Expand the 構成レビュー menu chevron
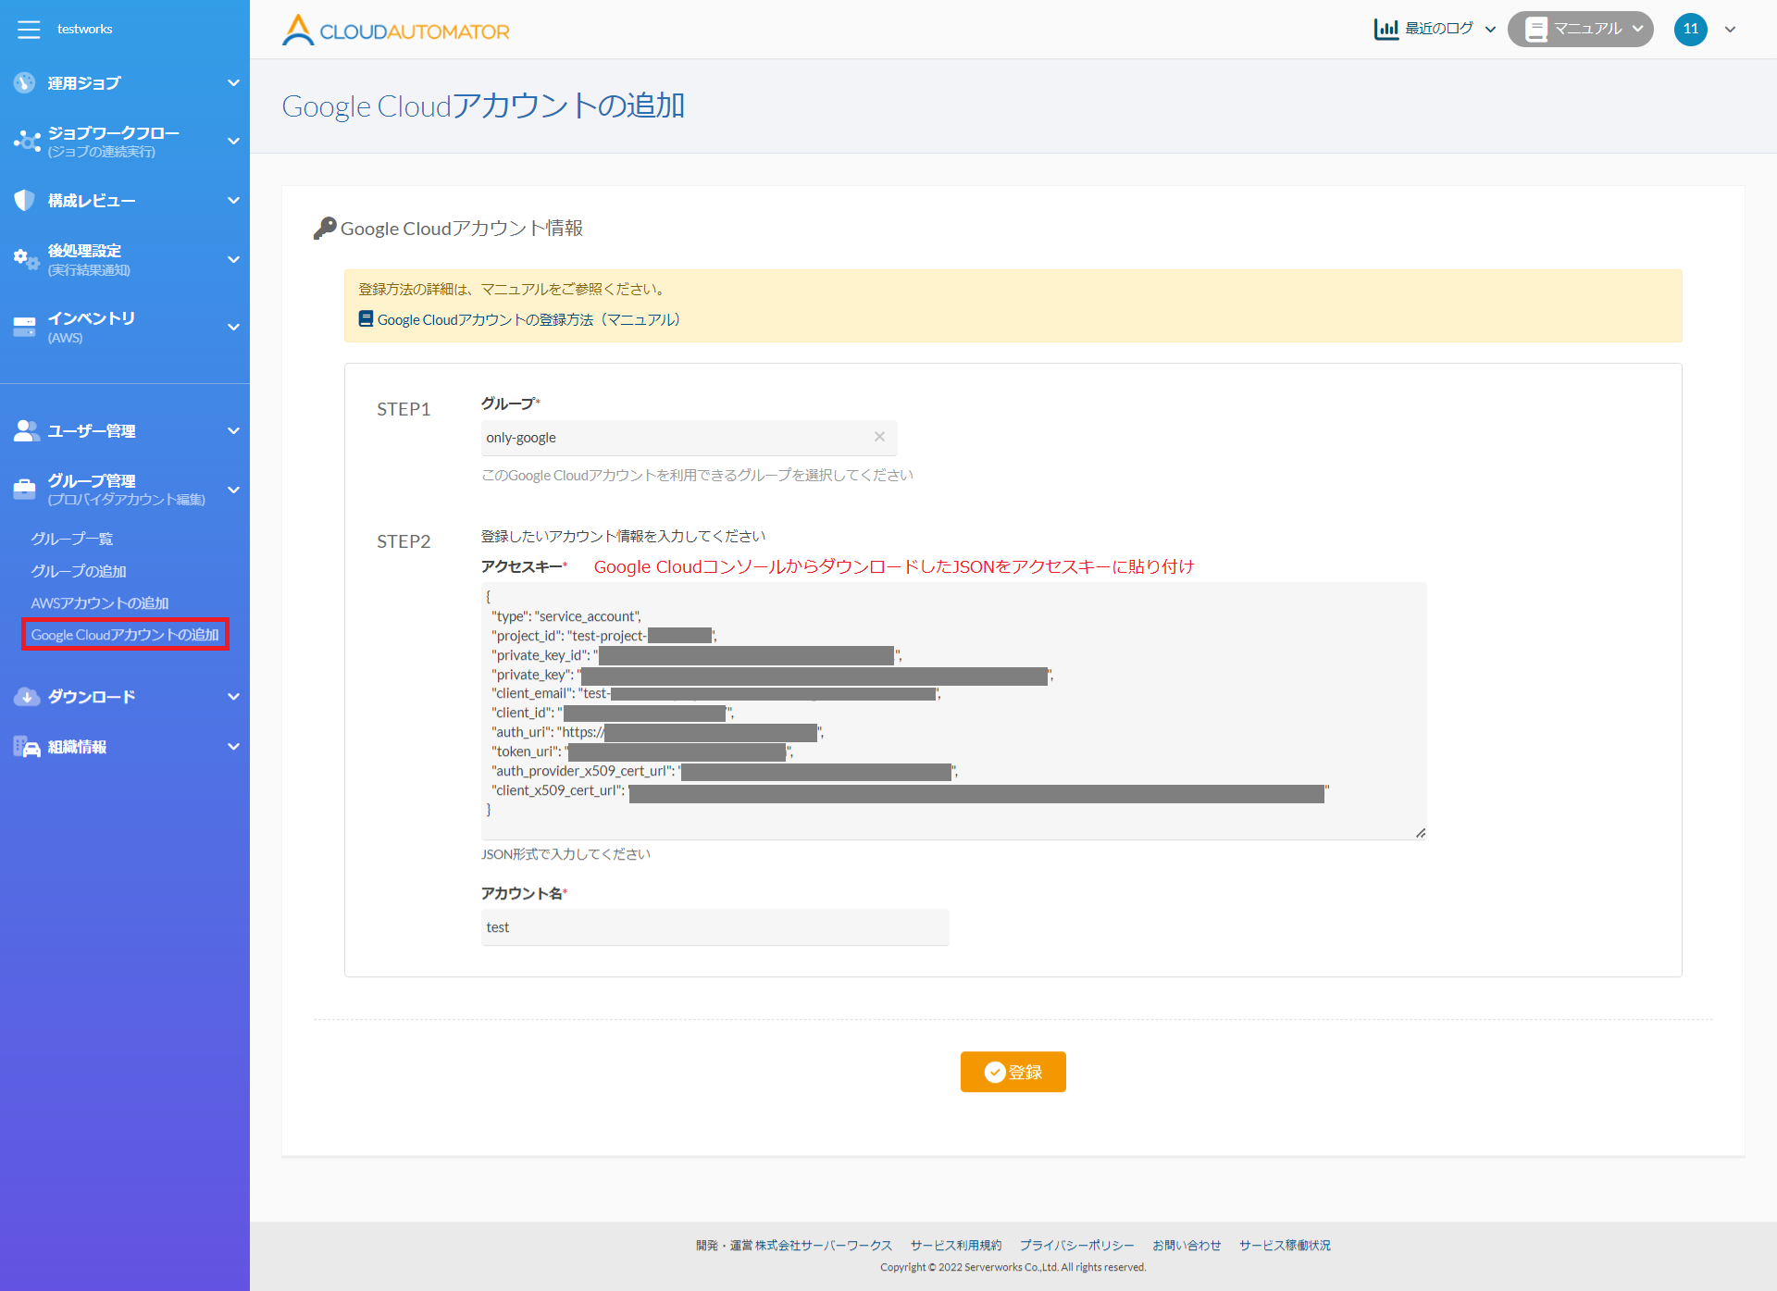This screenshot has height=1291, width=1777. click(233, 200)
